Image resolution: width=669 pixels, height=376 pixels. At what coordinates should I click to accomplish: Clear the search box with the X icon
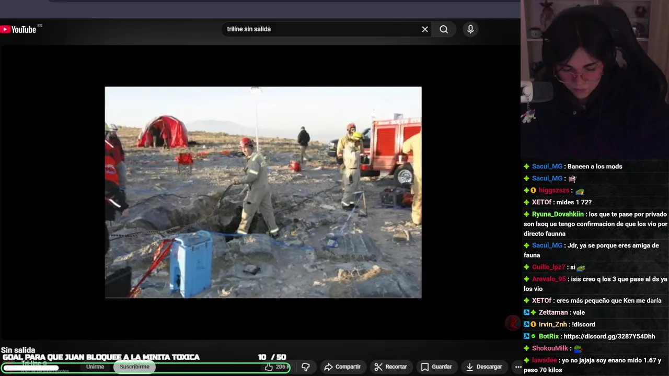click(x=425, y=29)
